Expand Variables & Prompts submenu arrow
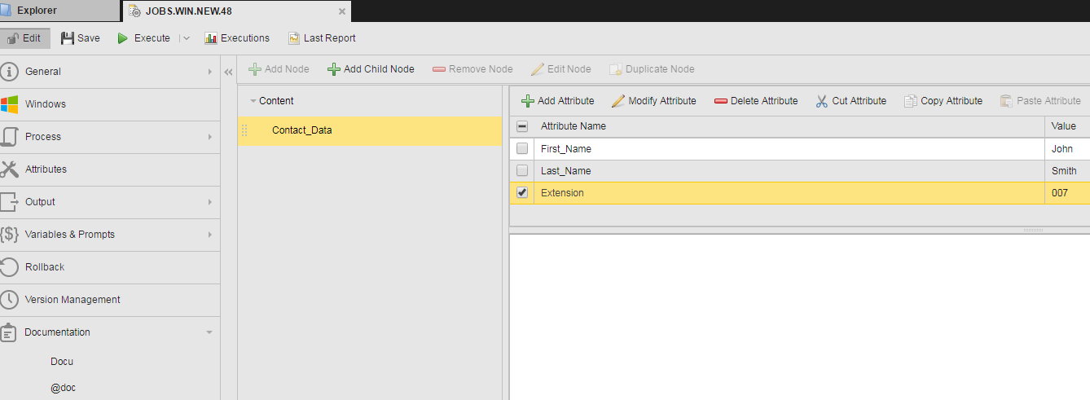 tap(210, 235)
